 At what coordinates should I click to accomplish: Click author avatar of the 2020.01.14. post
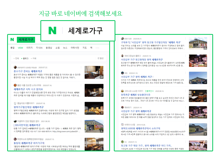click(123, 107)
